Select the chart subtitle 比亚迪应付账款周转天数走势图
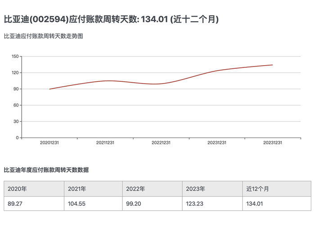Viewport: 315px width, 226px height. (43, 36)
